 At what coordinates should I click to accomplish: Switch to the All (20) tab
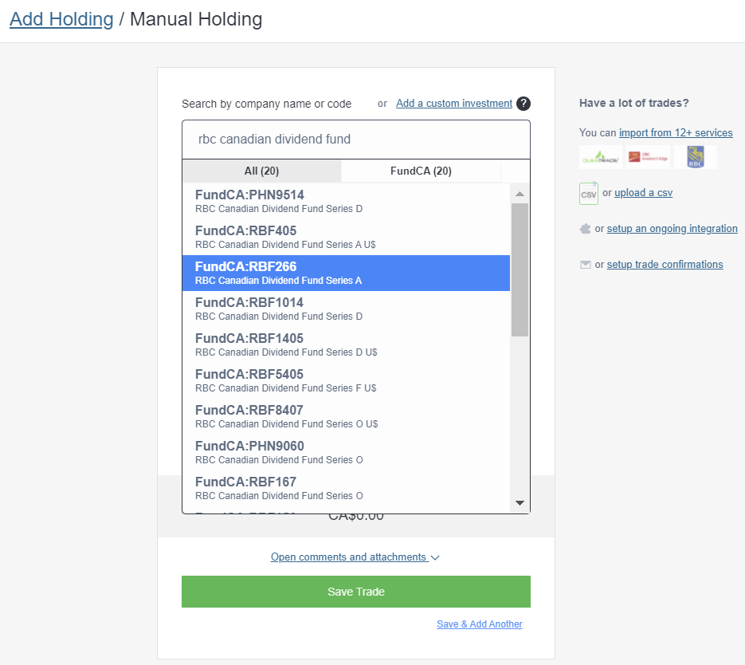pyautogui.click(x=262, y=171)
